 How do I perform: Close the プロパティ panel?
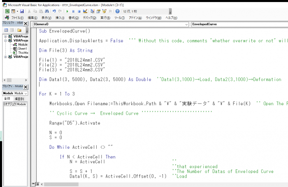tap(26, 87)
